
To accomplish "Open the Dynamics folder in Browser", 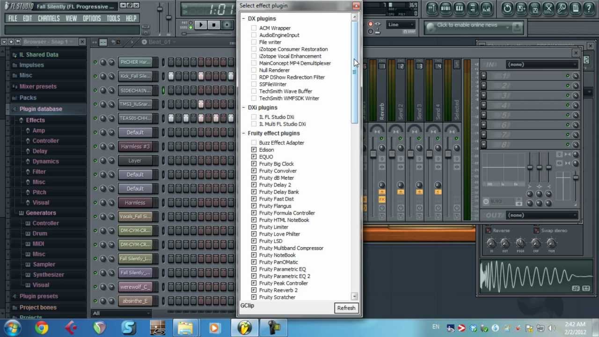I will pyautogui.click(x=45, y=161).
